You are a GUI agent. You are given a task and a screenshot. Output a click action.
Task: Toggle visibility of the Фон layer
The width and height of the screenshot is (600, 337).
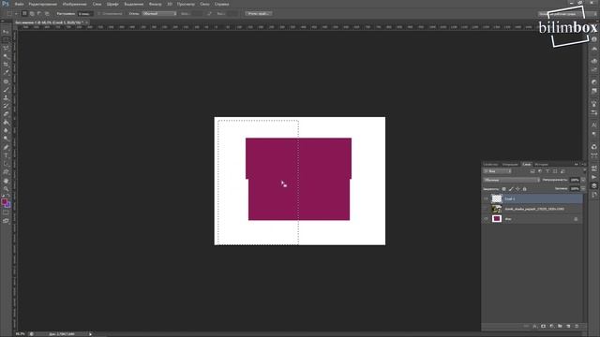(x=486, y=219)
